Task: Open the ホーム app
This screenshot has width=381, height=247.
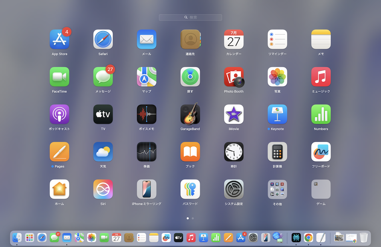Action: point(59,189)
